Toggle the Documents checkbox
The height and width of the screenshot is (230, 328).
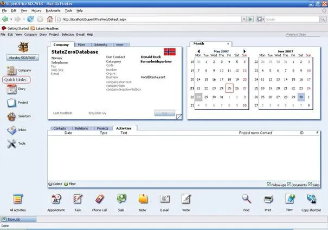point(289,184)
